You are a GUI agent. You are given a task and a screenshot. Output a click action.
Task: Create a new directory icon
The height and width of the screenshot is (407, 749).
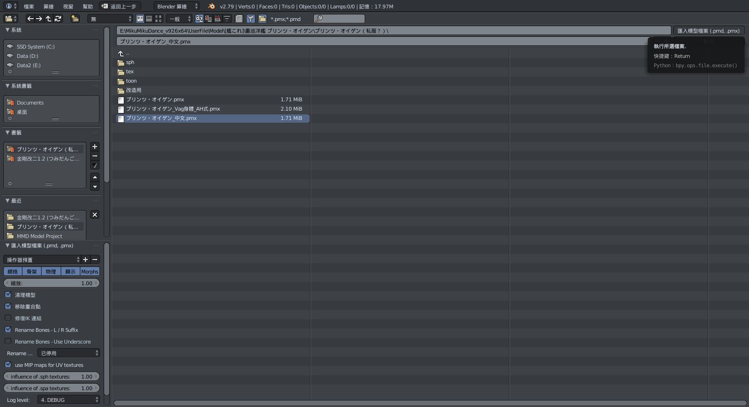pyautogui.click(x=75, y=19)
